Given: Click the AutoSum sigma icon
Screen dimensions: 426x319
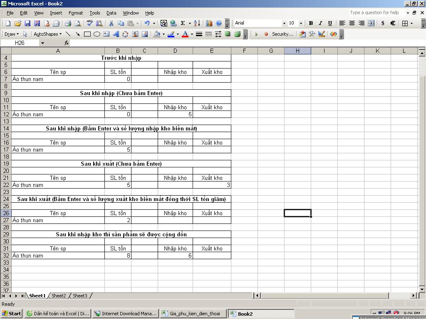Looking at the screenshot, I should click(x=183, y=23).
